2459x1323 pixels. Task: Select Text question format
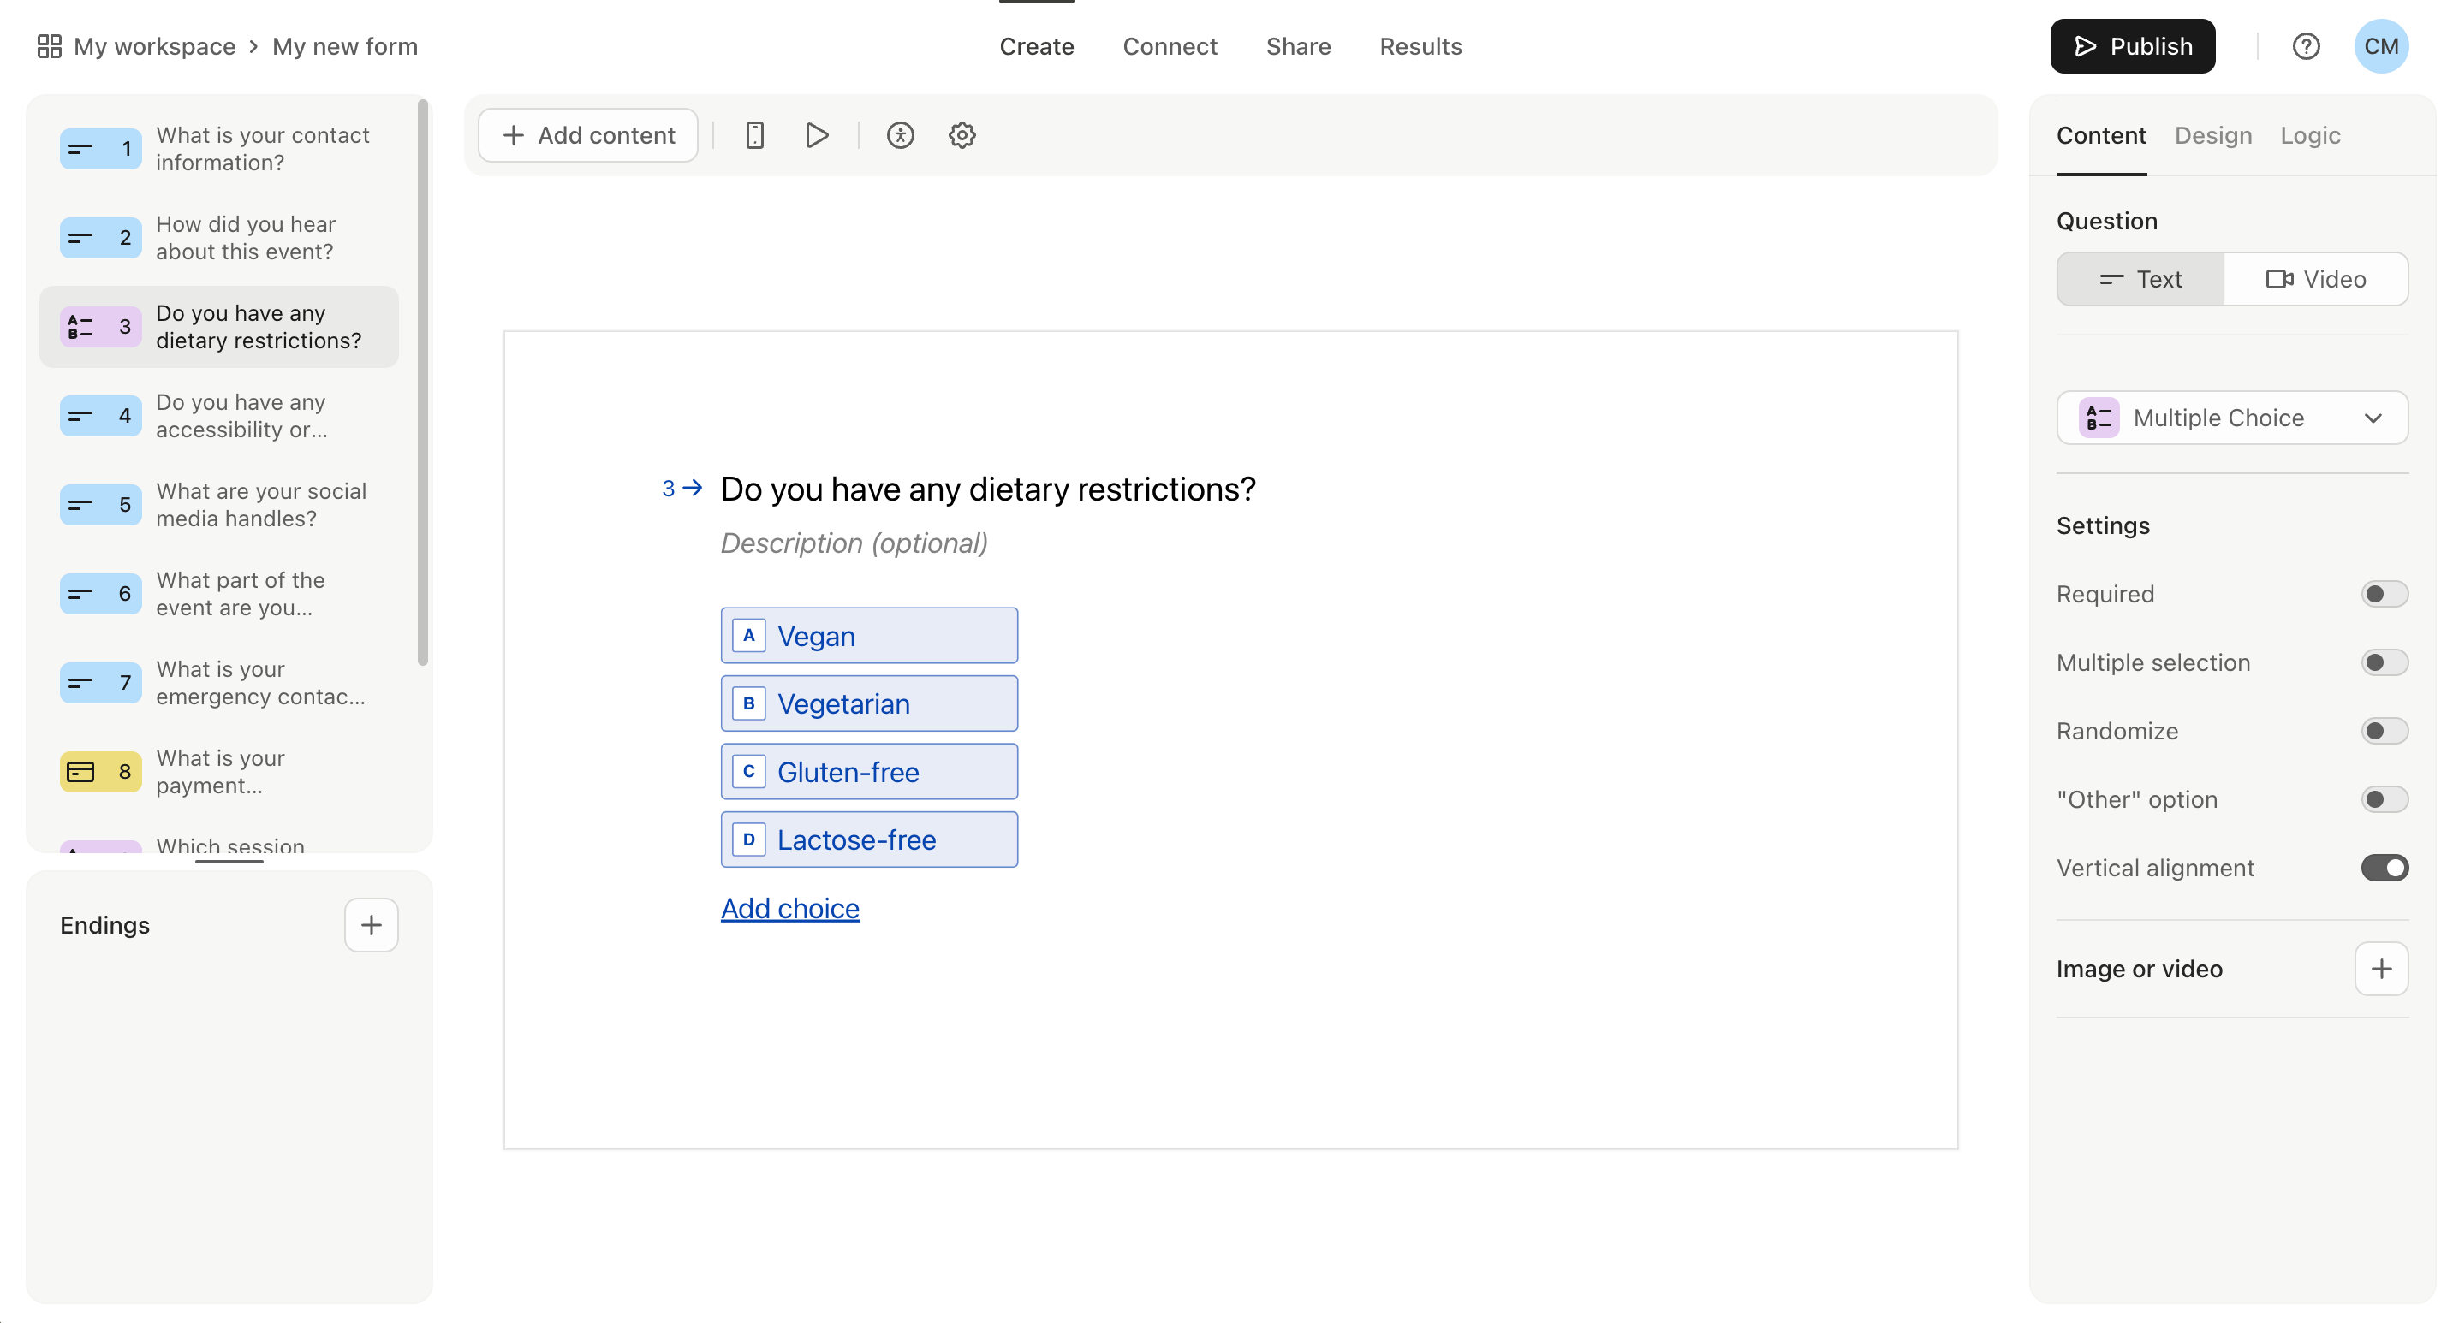tap(2140, 280)
